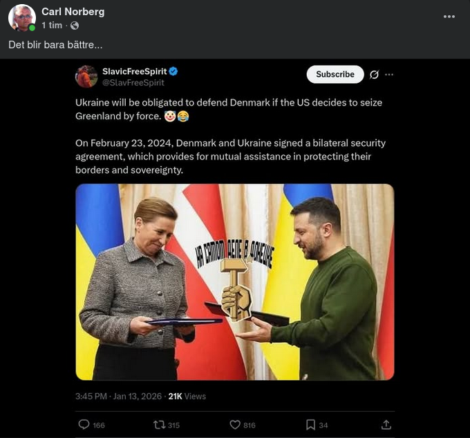Click the Grok icon beside Subscribe
The width and height of the screenshot is (470, 438).
(x=374, y=74)
